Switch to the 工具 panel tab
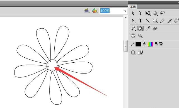Image resolution: width=179 pixels, height=108 pixels. [x=133, y=7]
